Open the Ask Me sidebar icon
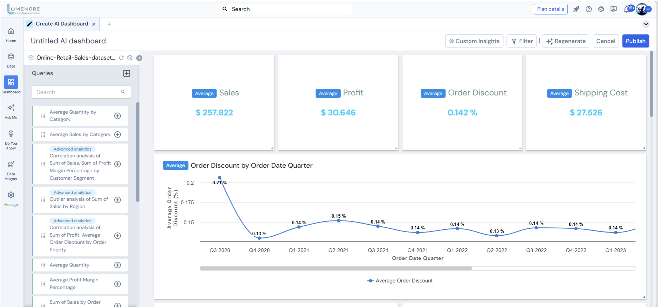The image size is (659, 308). (x=11, y=108)
